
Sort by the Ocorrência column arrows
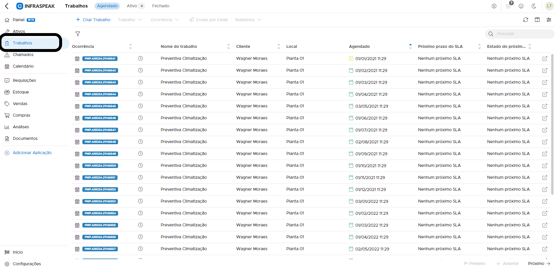point(131,46)
